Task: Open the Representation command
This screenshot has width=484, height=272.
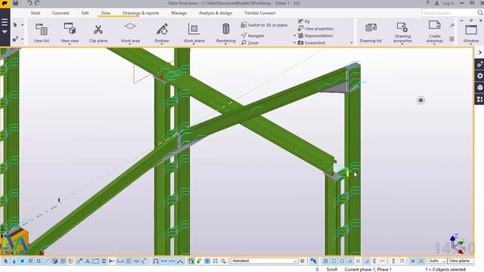Action: tap(315, 36)
